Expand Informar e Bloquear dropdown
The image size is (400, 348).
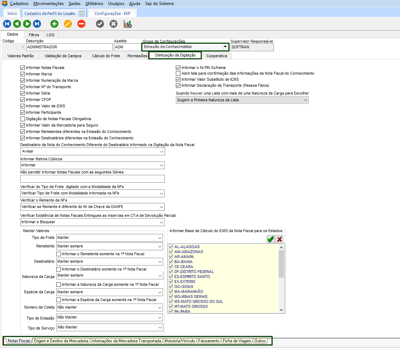pyautogui.click(x=162, y=222)
